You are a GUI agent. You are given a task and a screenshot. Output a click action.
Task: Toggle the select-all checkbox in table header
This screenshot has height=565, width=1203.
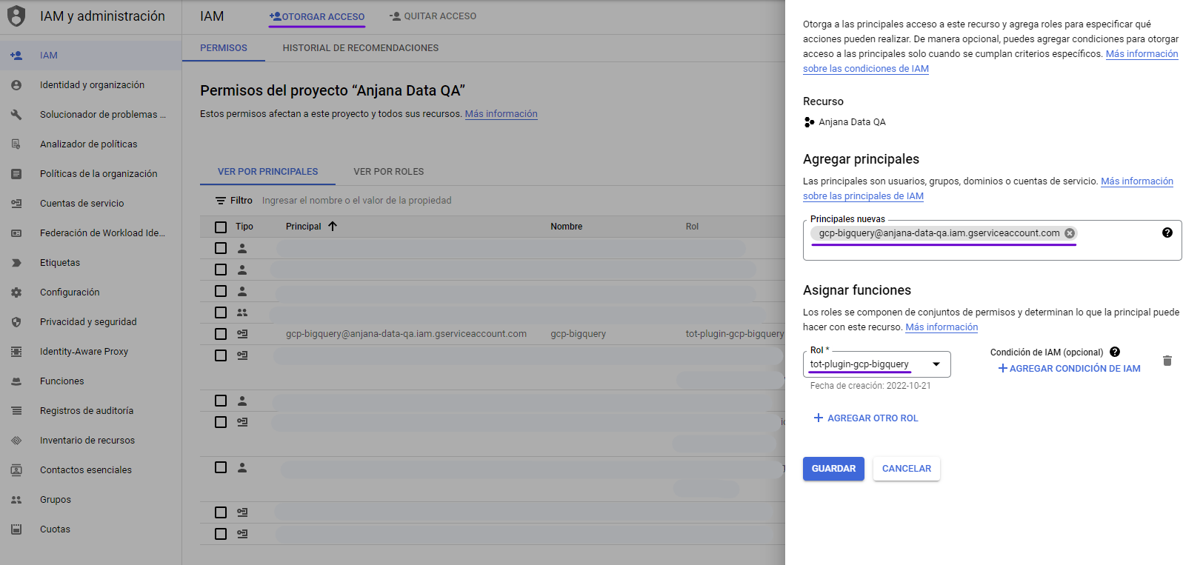pyautogui.click(x=221, y=227)
